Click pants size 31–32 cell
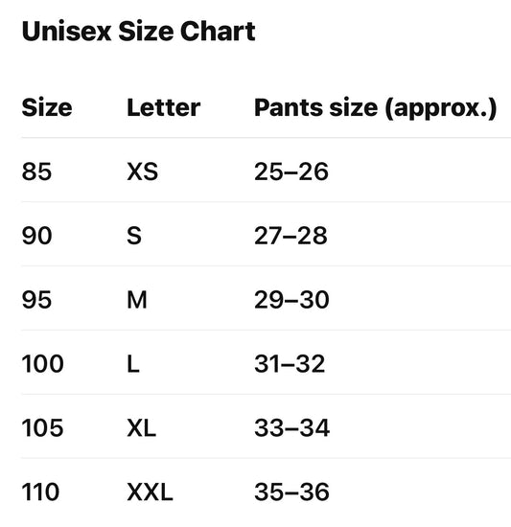This screenshot has width=511, height=527. (x=290, y=364)
